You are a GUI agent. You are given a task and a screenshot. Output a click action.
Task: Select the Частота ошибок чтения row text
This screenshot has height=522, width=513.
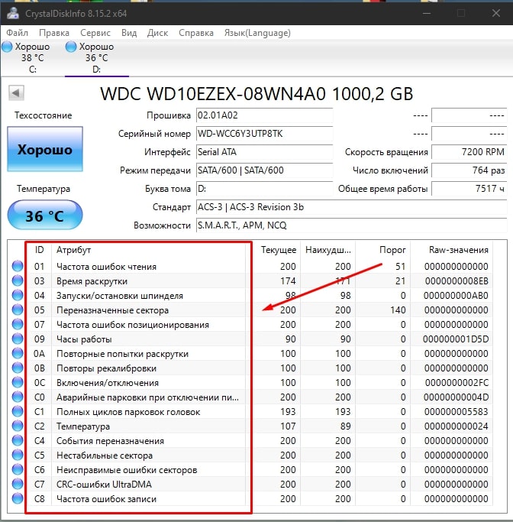point(106,266)
